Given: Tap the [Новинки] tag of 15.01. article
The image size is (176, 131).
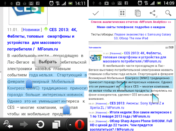Looking at the screenshot, I should click(x=101, y=122).
